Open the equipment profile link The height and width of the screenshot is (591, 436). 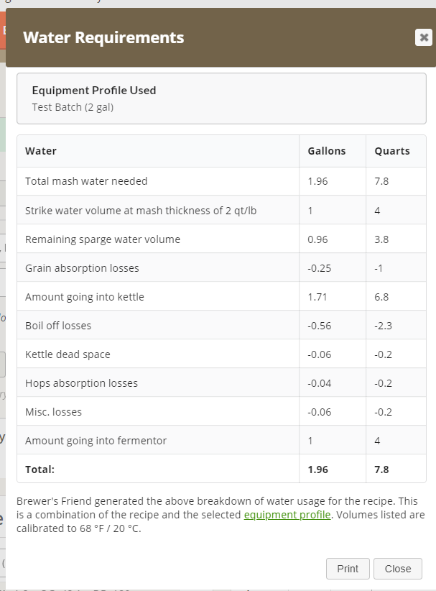pyautogui.click(x=287, y=515)
